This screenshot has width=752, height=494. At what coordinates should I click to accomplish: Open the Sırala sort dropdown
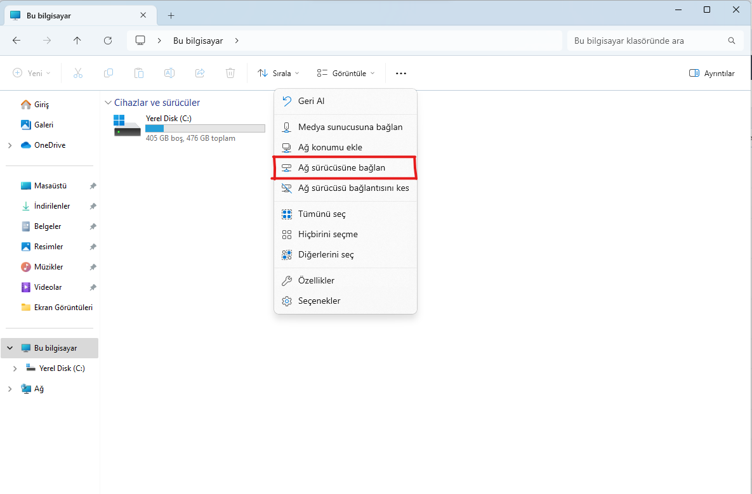279,74
